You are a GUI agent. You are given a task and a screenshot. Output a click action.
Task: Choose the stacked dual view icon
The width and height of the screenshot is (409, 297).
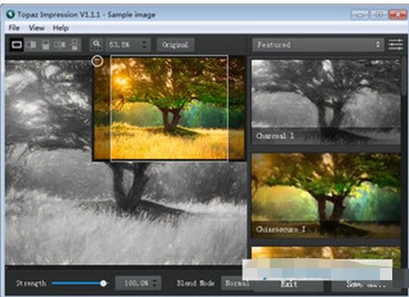coord(74,45)
